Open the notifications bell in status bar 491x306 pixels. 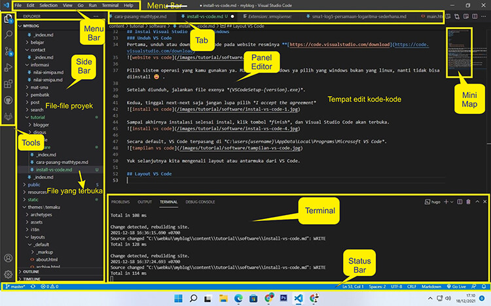(x=484, y=286)
